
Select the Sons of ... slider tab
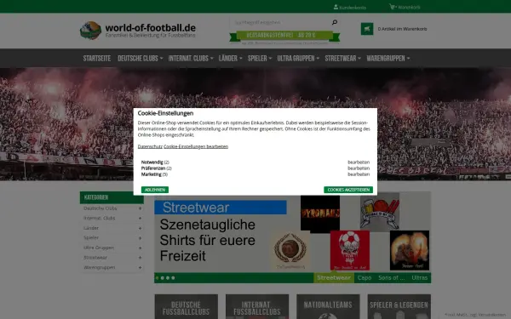[392, 277]
